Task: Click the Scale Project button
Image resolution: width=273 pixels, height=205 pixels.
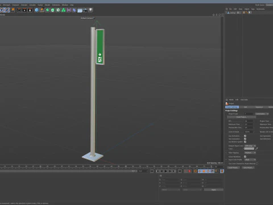Action: point(241,117)
